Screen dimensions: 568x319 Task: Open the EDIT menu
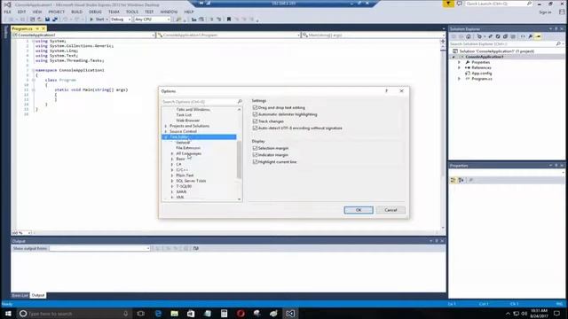[21, 12]
